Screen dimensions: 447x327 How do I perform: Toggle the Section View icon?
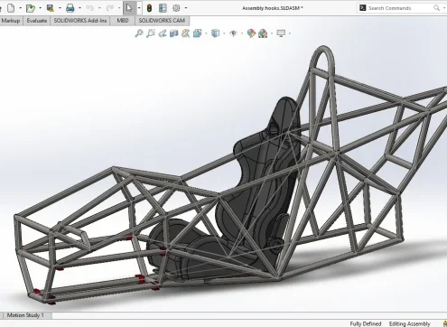tap(174, 33)
